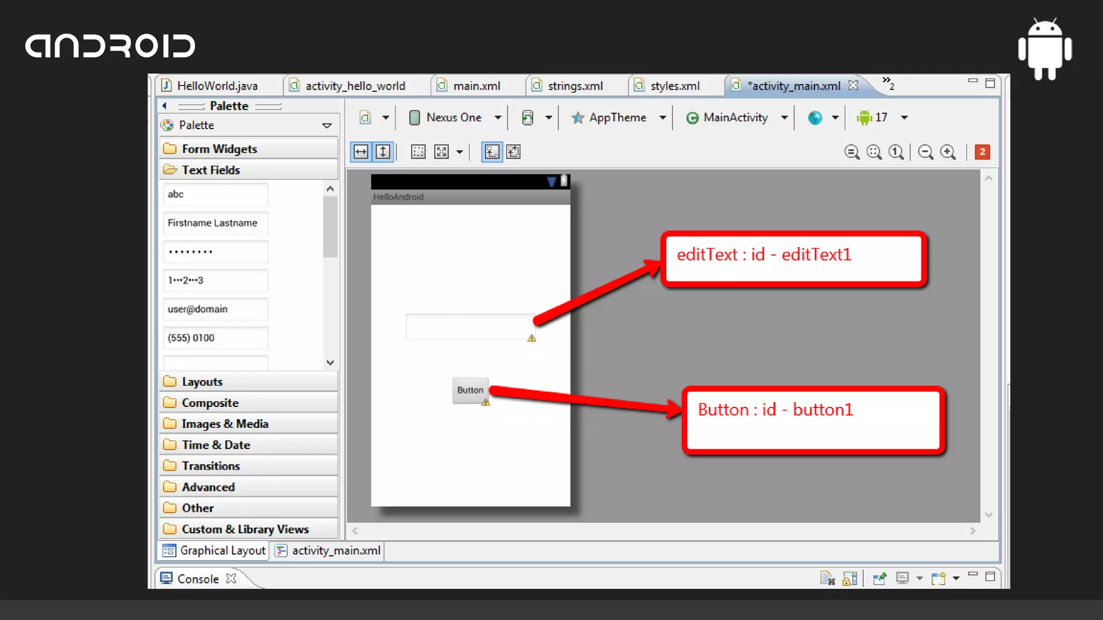Select the user@domain email text field

[x=215, y=309]
